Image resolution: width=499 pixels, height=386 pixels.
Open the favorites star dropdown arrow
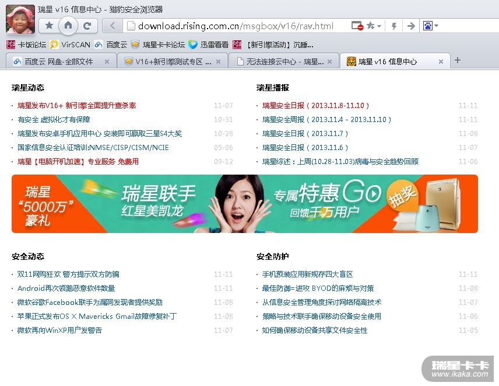pyautogui.click(x=379, y=26)
